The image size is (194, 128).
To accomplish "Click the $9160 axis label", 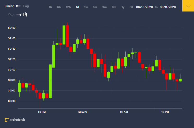I will pos(12,38).
